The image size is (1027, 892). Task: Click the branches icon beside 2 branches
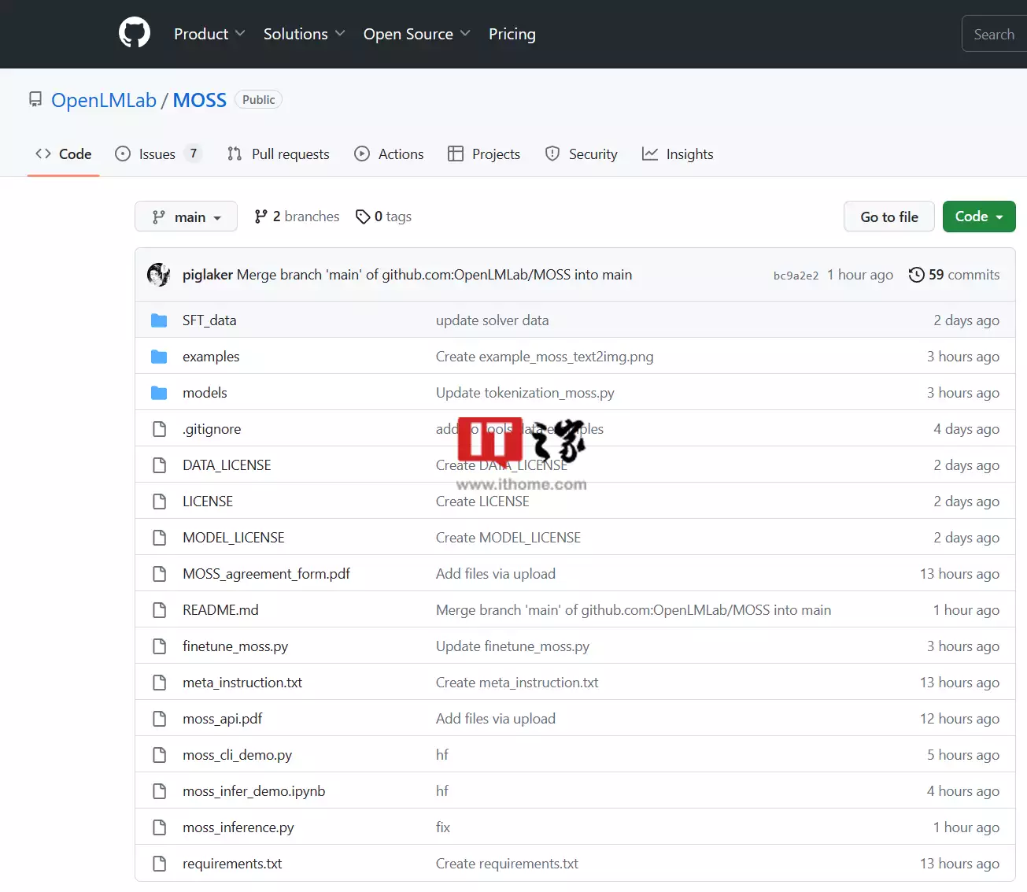261,217
